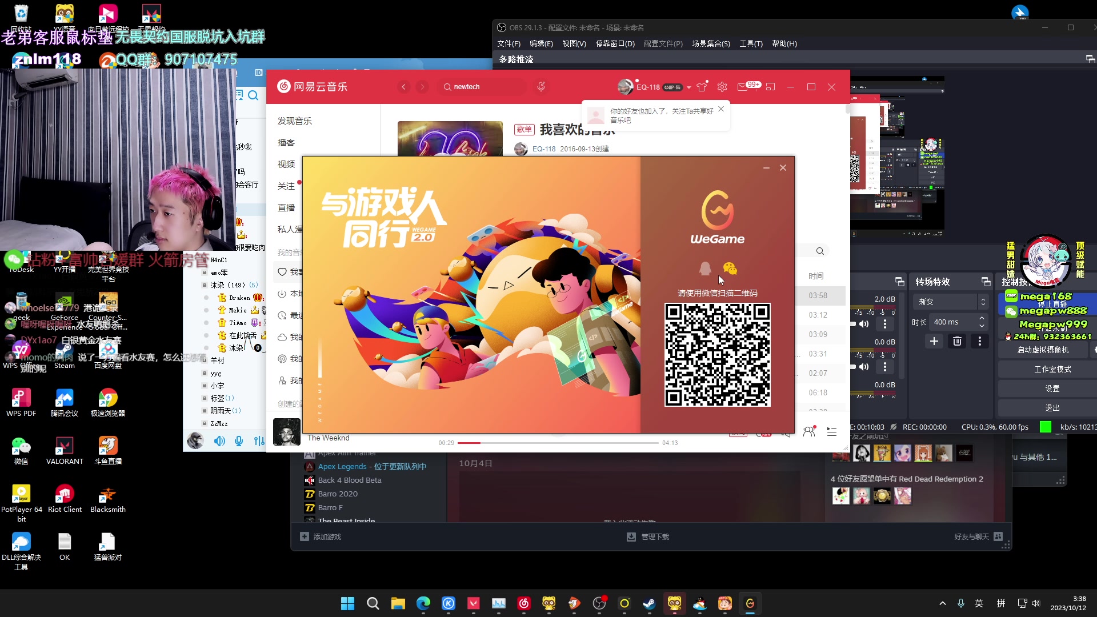
Task: Expand the 阴雨天 channel in YY
Action: coord(205,411)
